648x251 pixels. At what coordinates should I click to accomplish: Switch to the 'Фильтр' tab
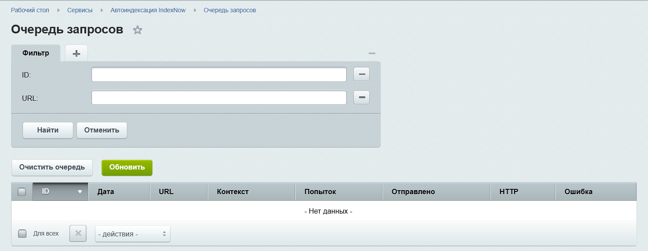35,53
